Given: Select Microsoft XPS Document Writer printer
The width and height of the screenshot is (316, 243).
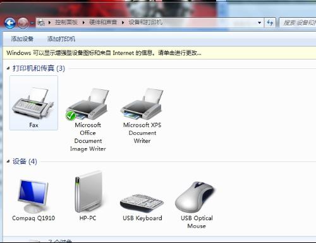Looking at the screenshot, I should click(142, 116).
